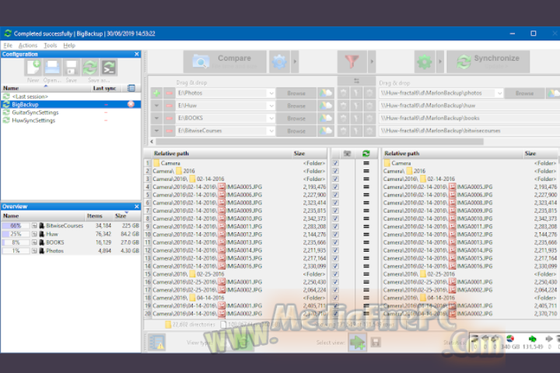Viewport: 560px width, 373px height.
Task: Click the horizontal scrollbar under folder pairs
Action: point(319,141)
